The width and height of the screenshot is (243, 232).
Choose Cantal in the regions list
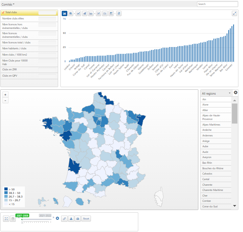[x=216, y=179]
